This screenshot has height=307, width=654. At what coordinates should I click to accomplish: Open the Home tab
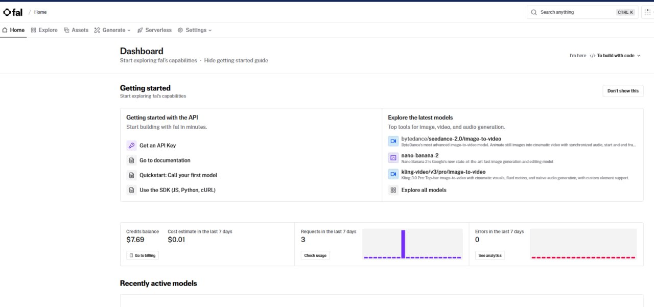point(13,30)
